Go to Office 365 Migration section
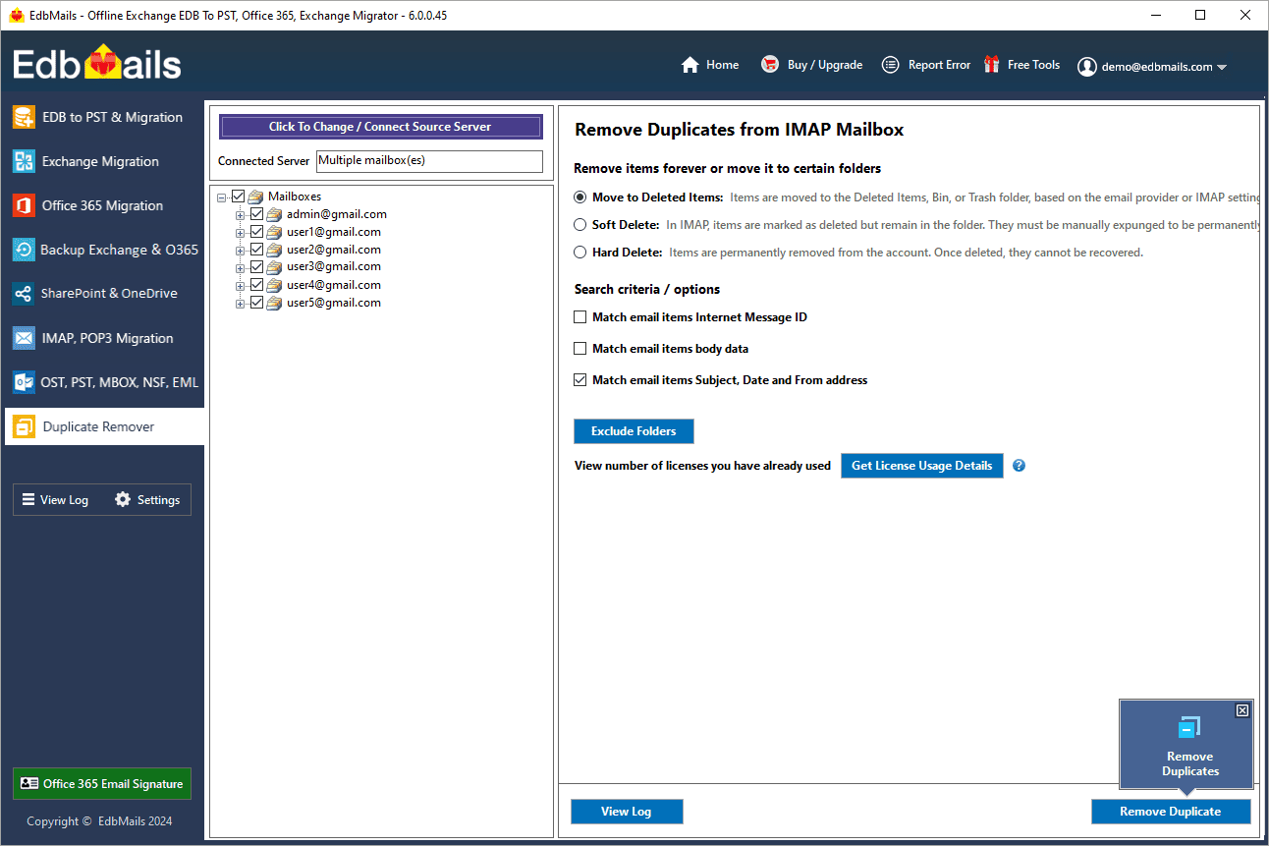The image size is (1269, 846). 104,205
